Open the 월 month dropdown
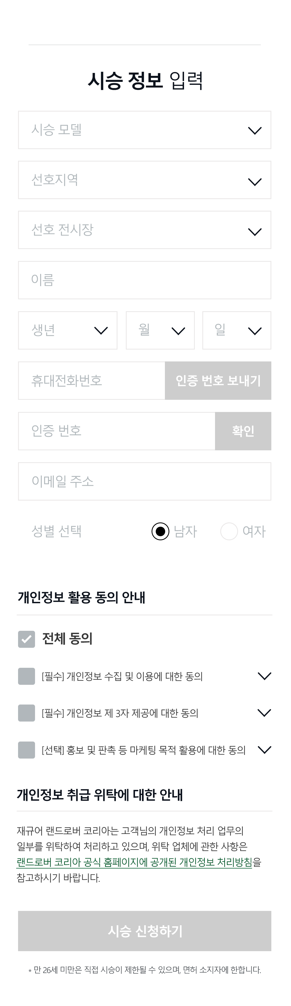 point(160,330)
